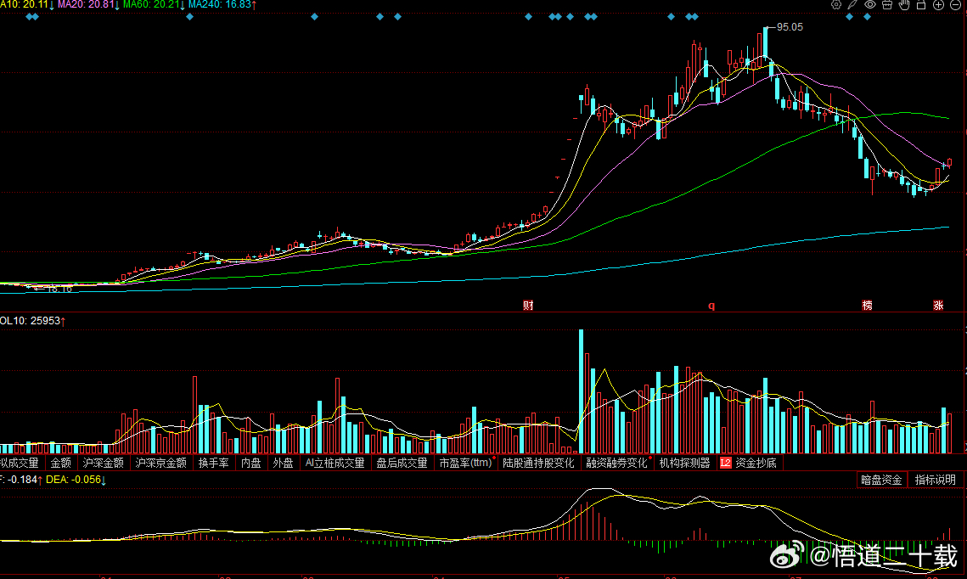Screen dimensions: 967x579
Task: Click the 榜 event marker
Action: point(867,306)
